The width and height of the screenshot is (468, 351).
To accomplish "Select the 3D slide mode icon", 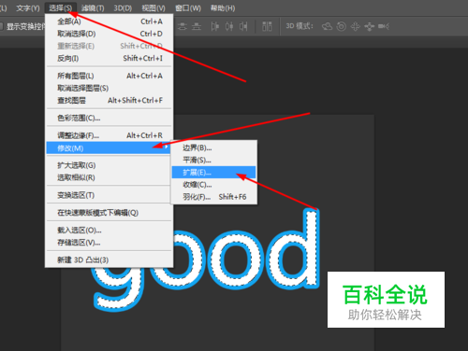I will coord(370,27).
